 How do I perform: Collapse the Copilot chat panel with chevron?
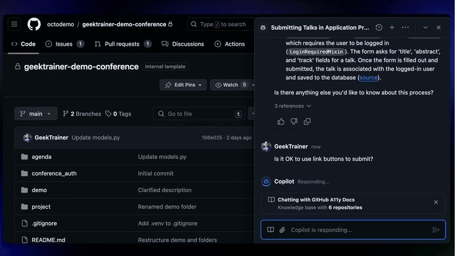click(x=425, y=27)
